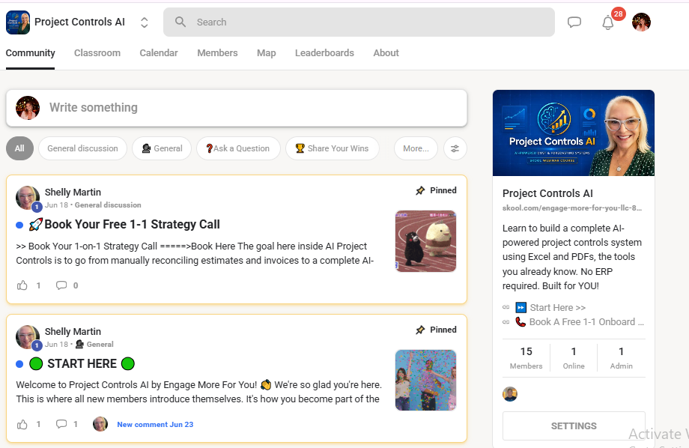689x448 pixels.
Task: Click Shelly Martin avatar on Strategy Call post
Action: click(27, 198)
